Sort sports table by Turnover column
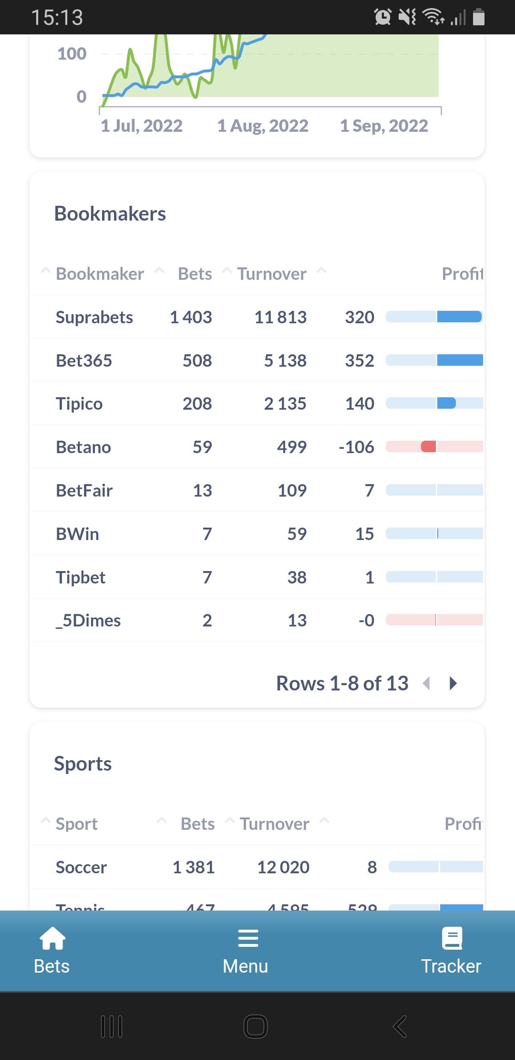515x1060 pixels. [x=274, y=824]
